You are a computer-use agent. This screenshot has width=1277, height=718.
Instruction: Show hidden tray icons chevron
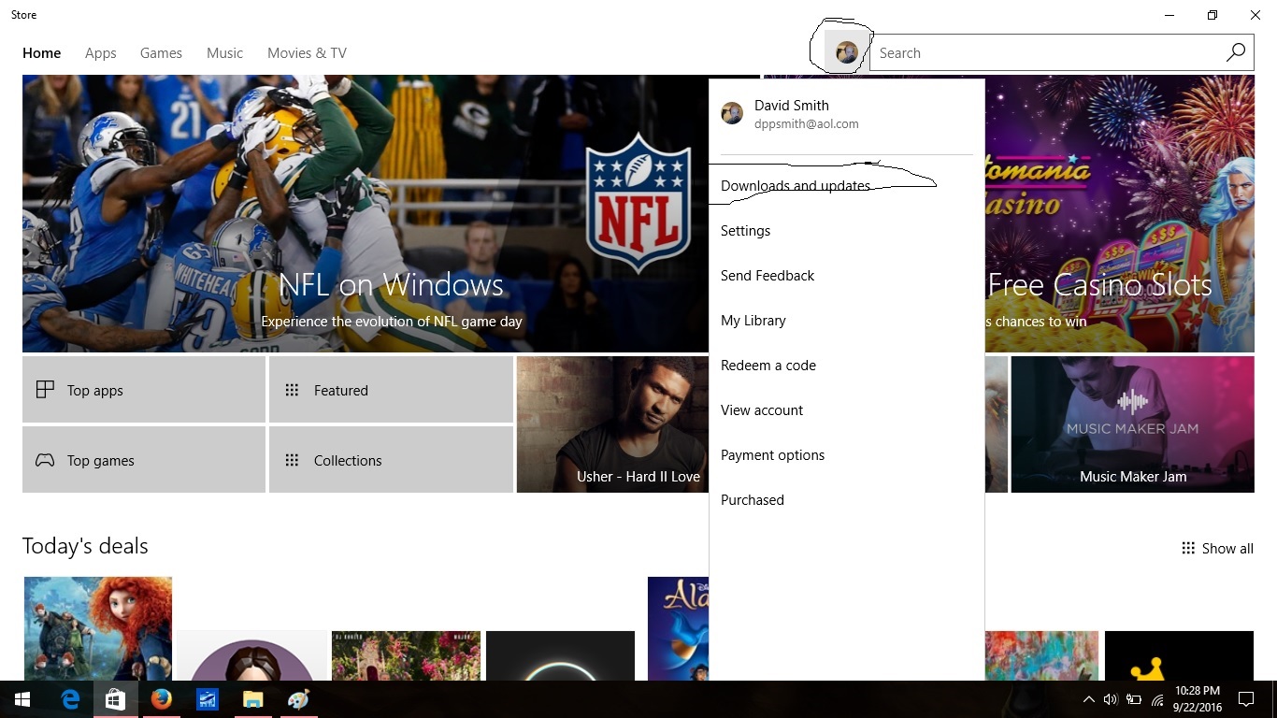(x=1088, y=699)
